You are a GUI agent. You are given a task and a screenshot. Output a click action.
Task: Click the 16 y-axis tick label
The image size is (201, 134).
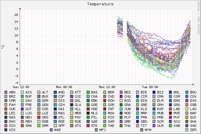16,15
